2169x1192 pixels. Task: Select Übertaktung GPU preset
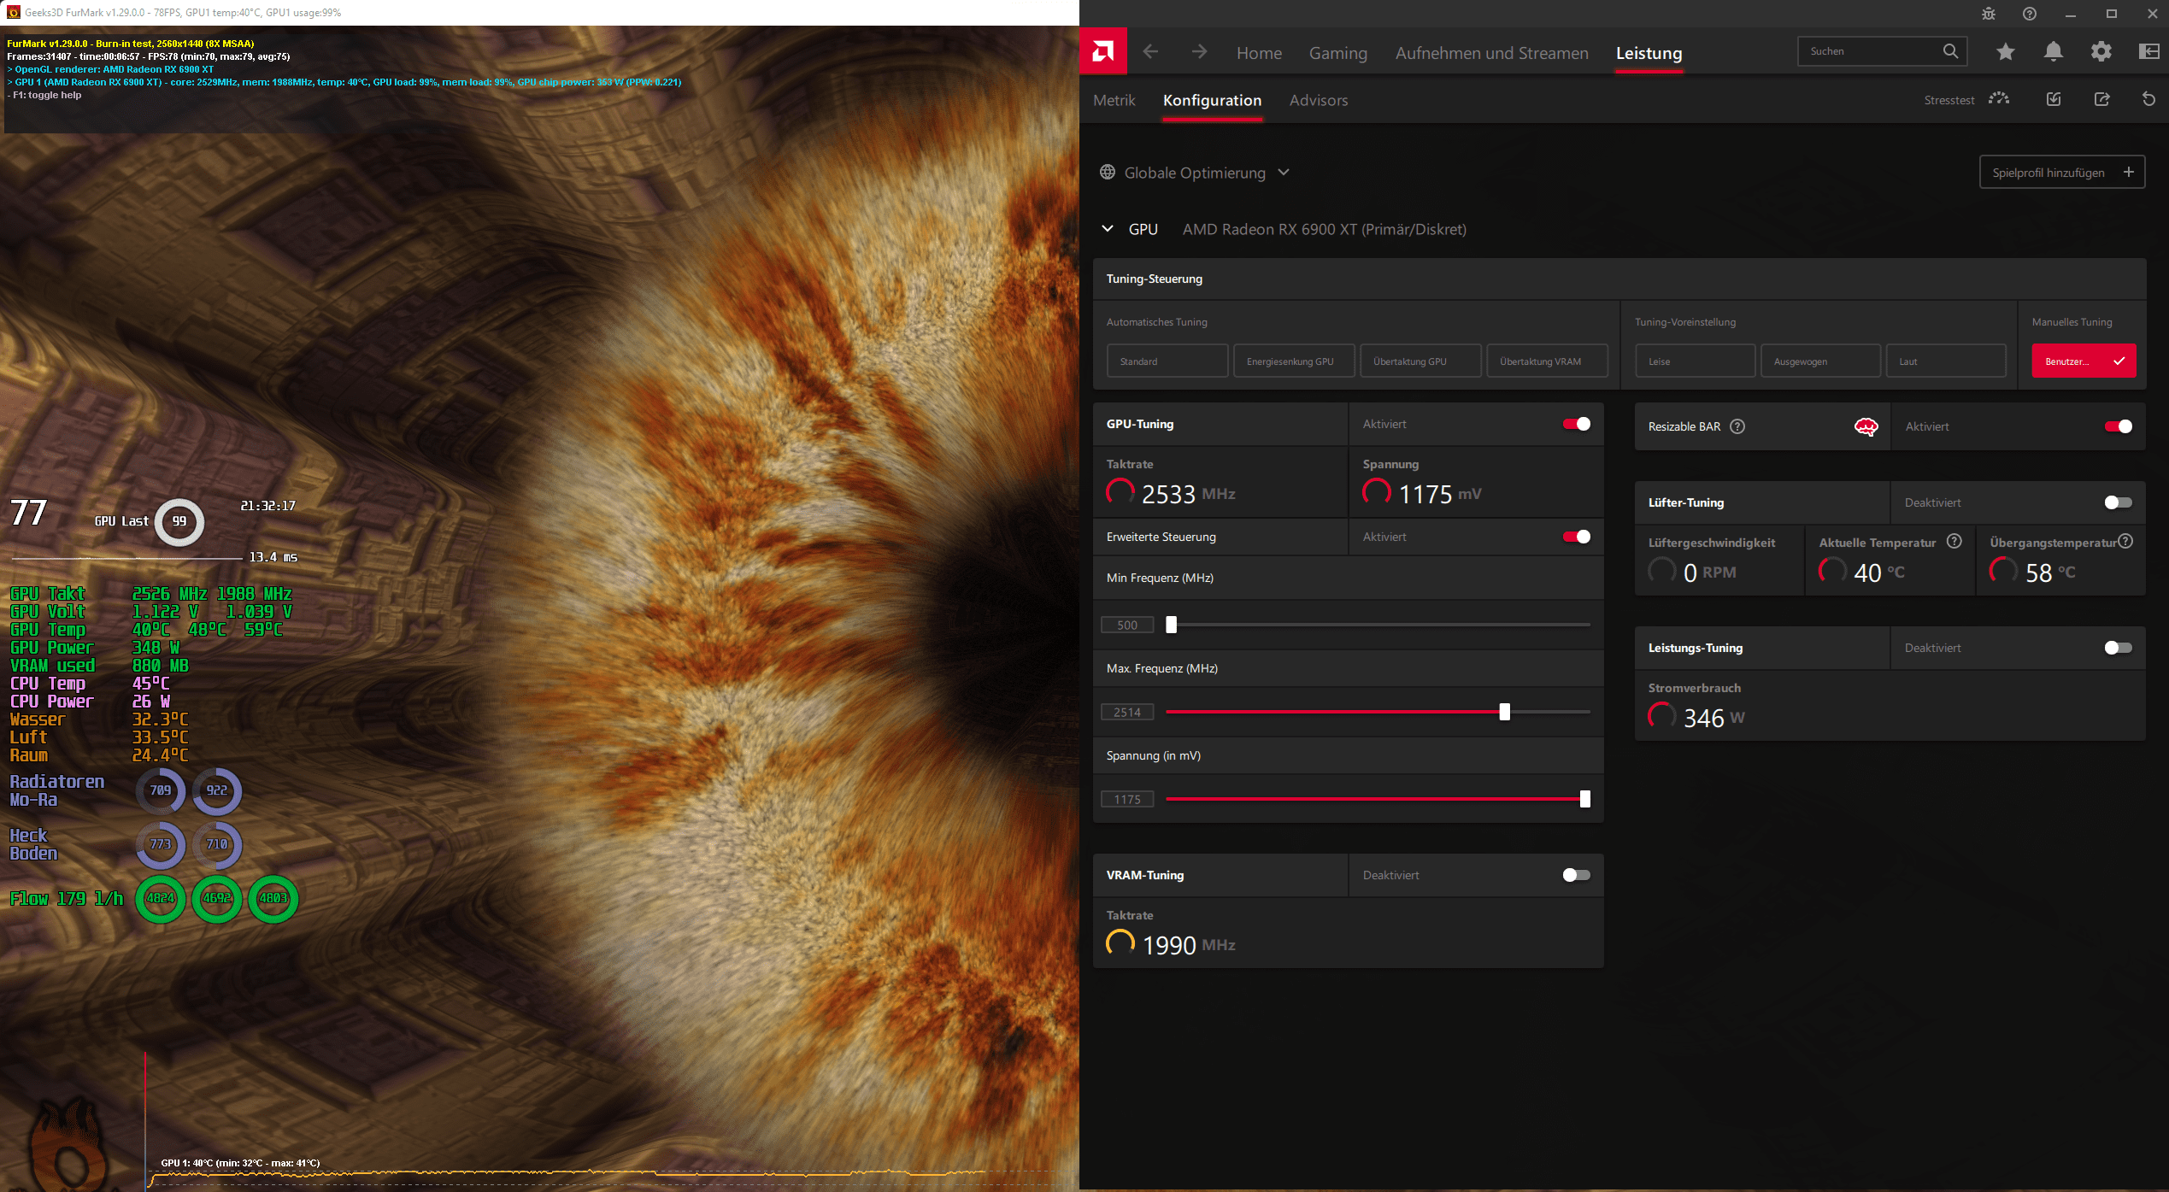click(1420, 361)
